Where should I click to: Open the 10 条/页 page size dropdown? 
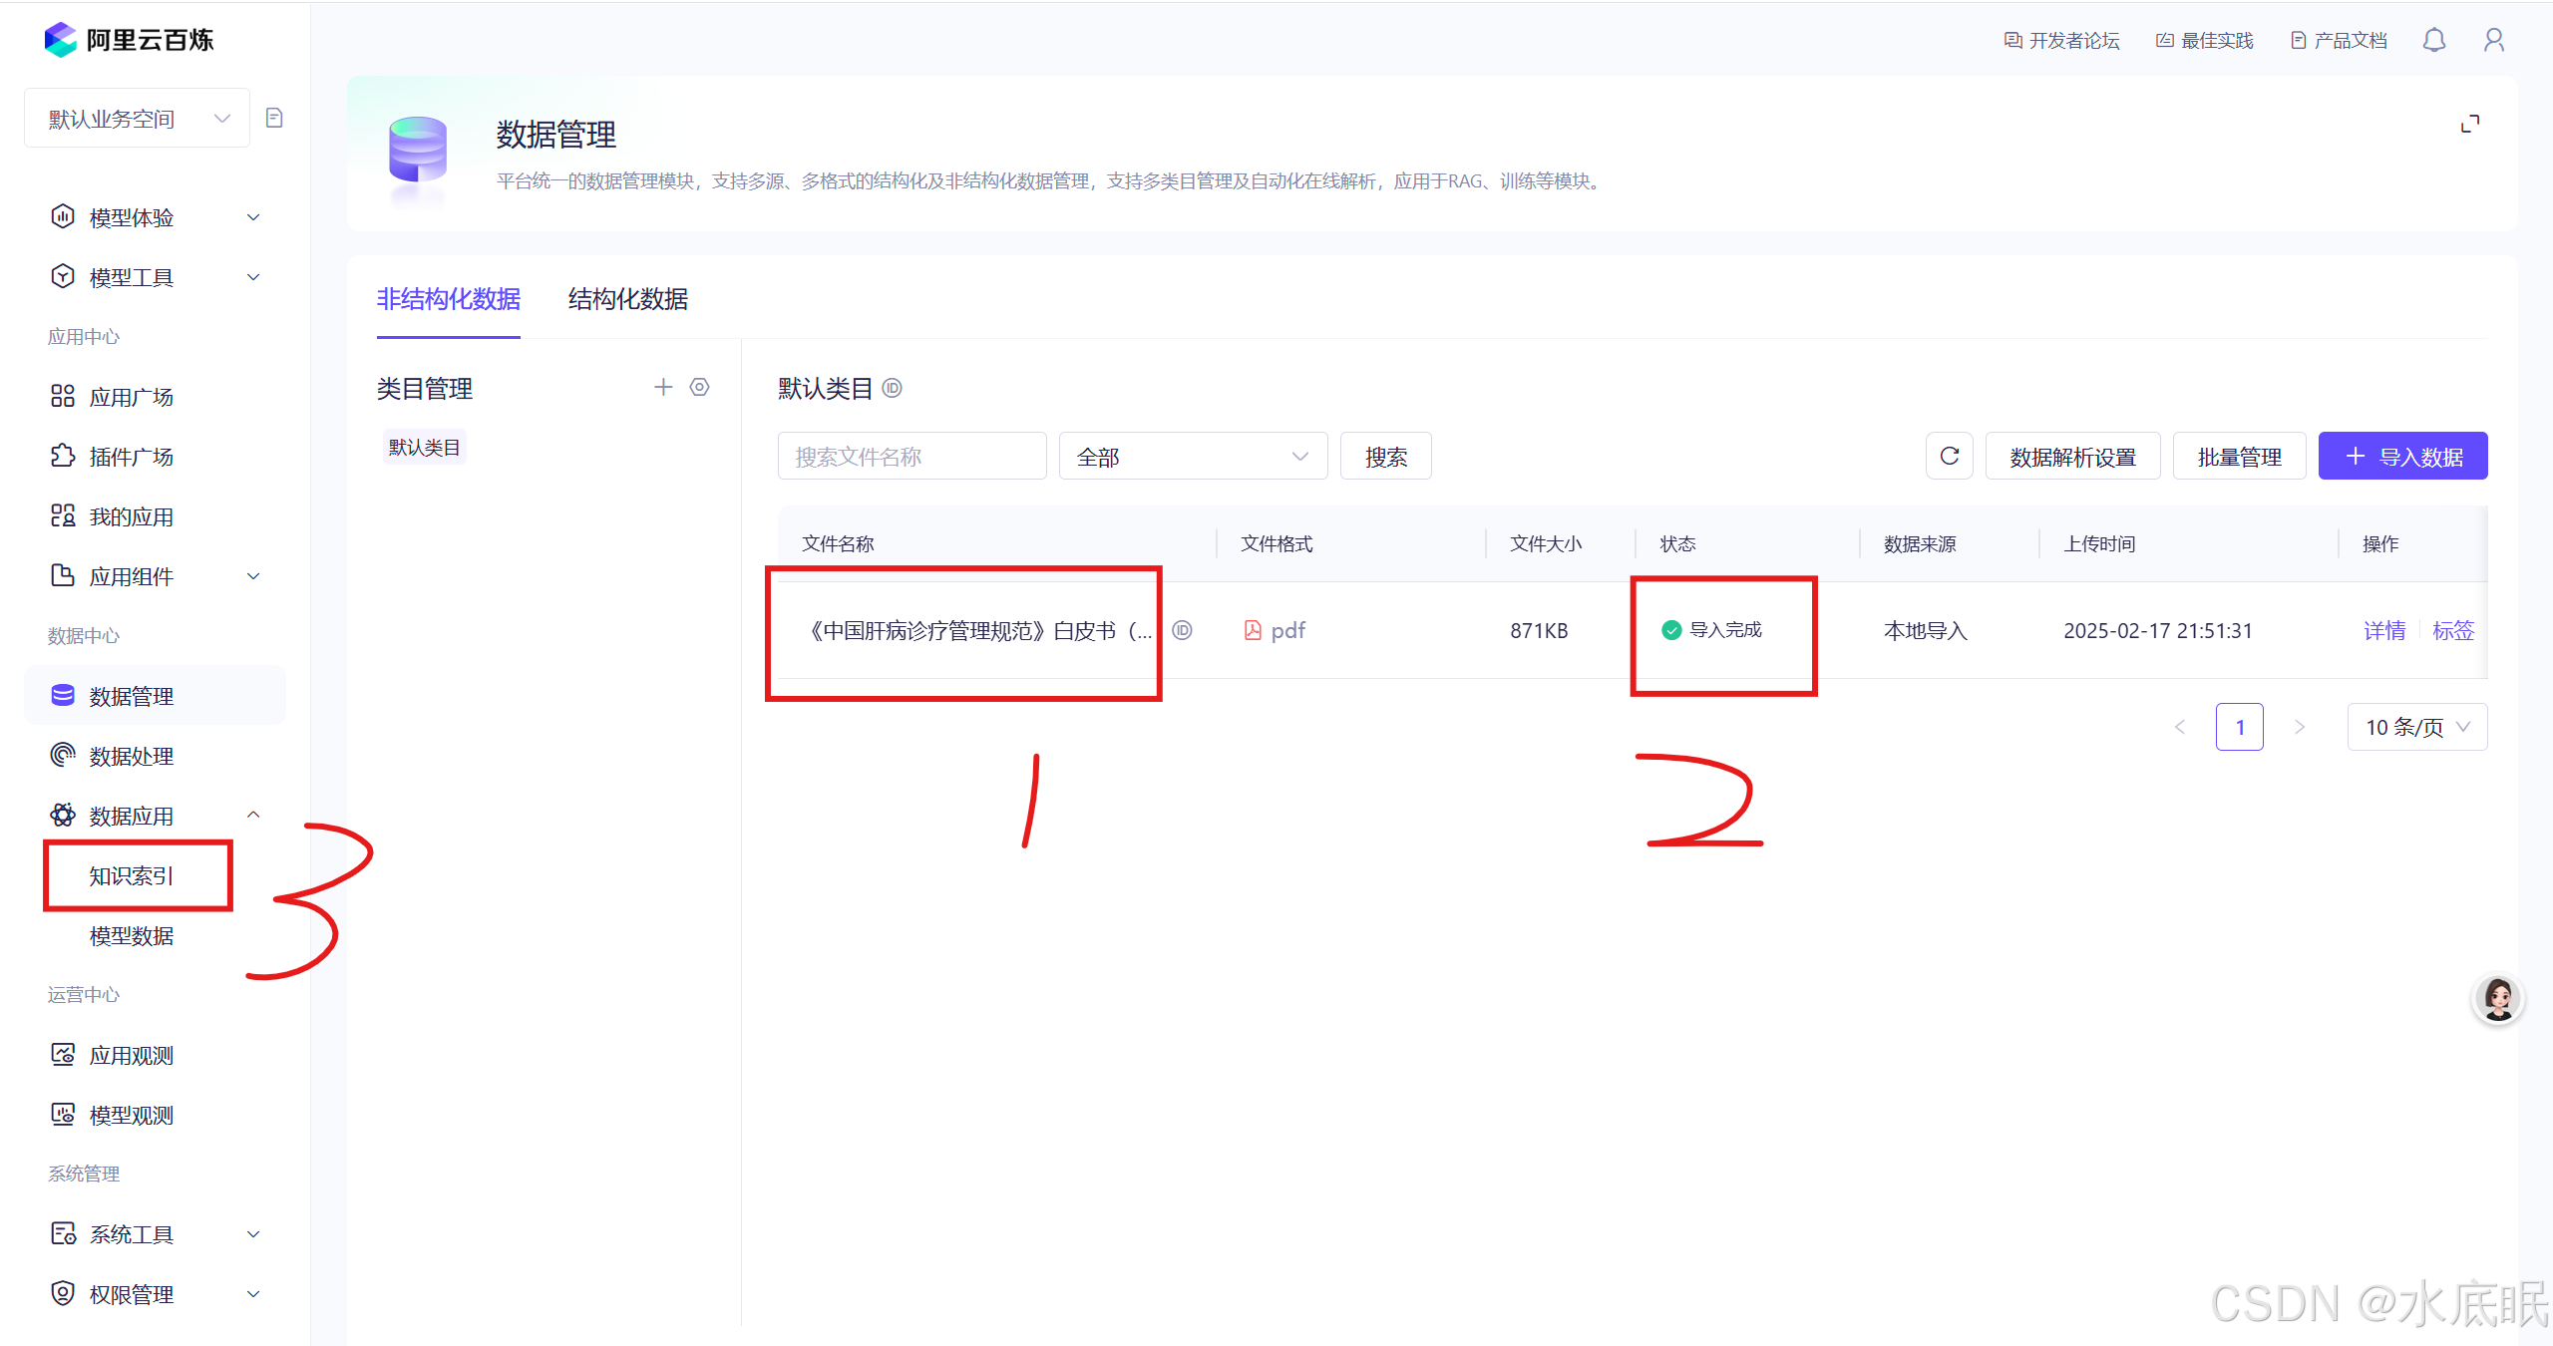tap(2416, 727)
